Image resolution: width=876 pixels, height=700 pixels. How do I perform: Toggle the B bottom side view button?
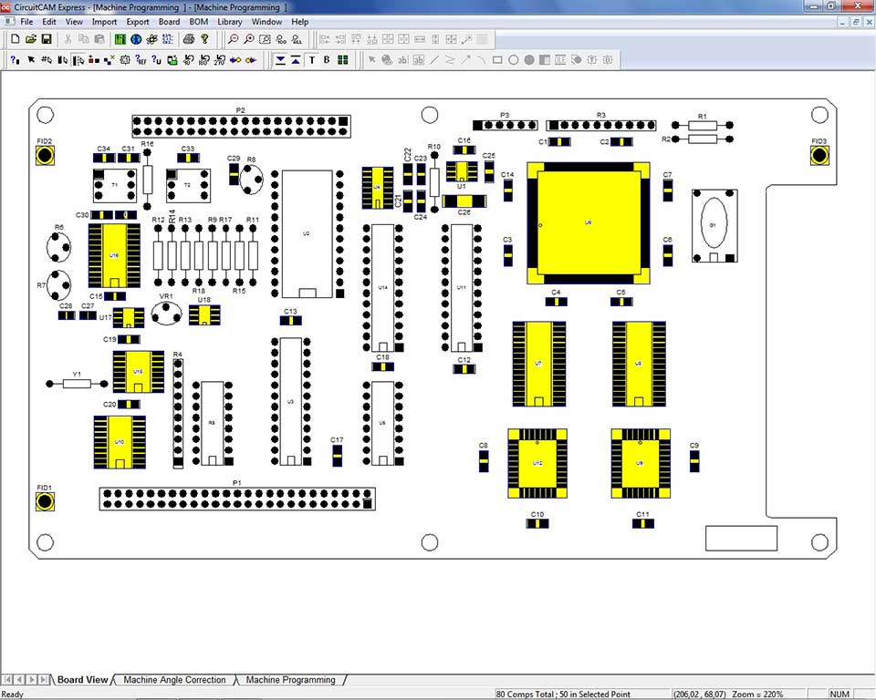(x=328, y=60)
